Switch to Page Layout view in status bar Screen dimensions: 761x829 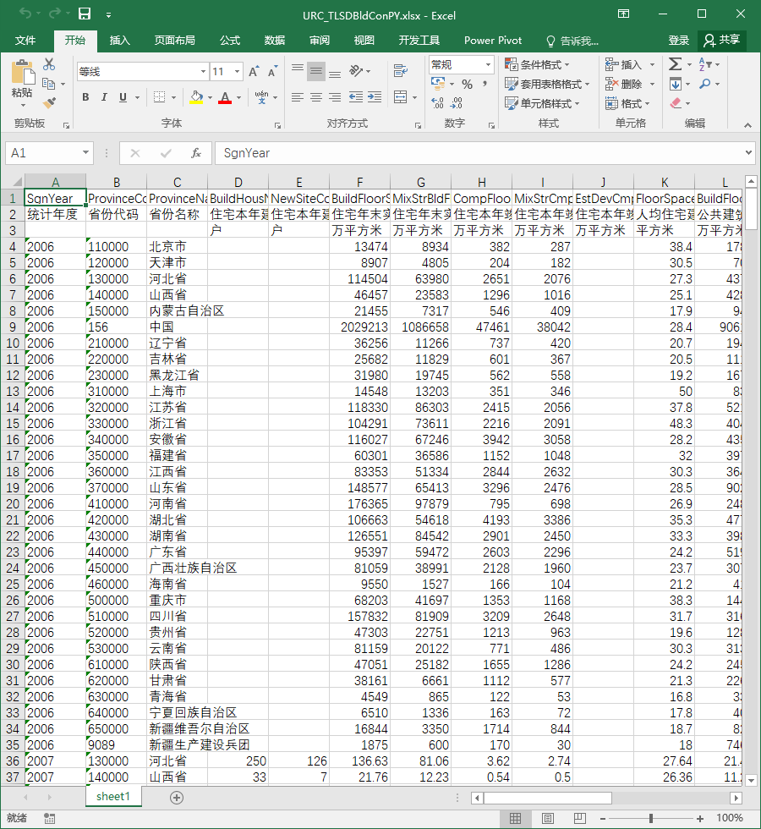click(x=548, y=819)
